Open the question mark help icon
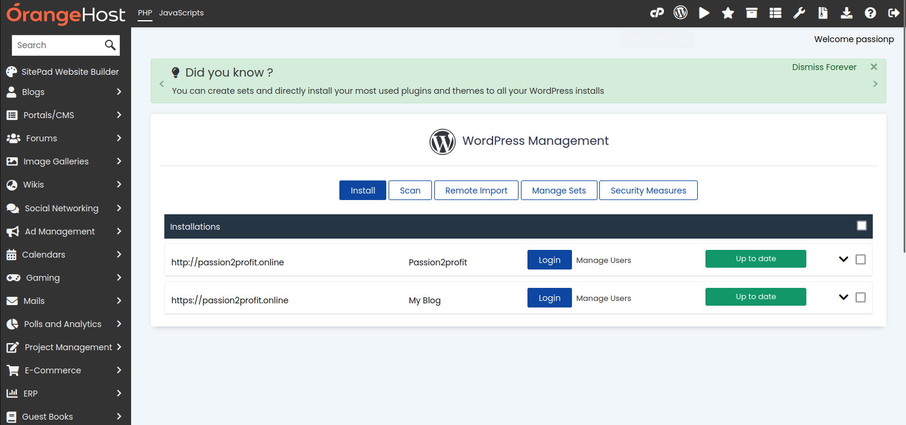Viewport: 906px width, 425px height. tap(870, 13)
